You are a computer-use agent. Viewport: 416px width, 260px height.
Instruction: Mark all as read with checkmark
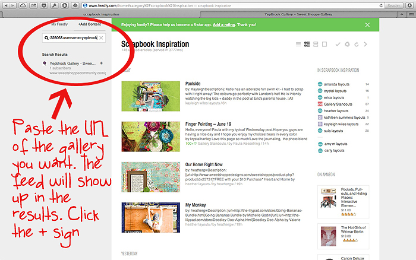point(338,45)
